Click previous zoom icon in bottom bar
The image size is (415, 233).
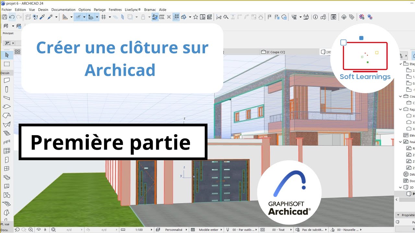click(x=18, y=229)
